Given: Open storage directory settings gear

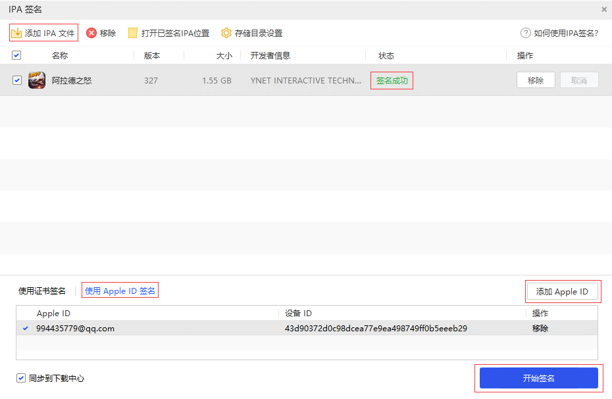Looking at the screenshot, I should [226, 33].
